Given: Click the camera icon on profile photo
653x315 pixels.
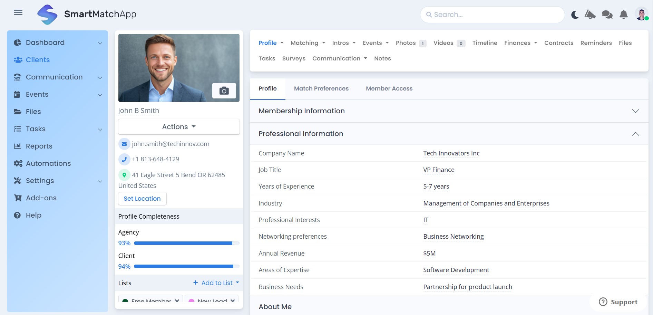Looking at the screenshot, I should (224, 91).
